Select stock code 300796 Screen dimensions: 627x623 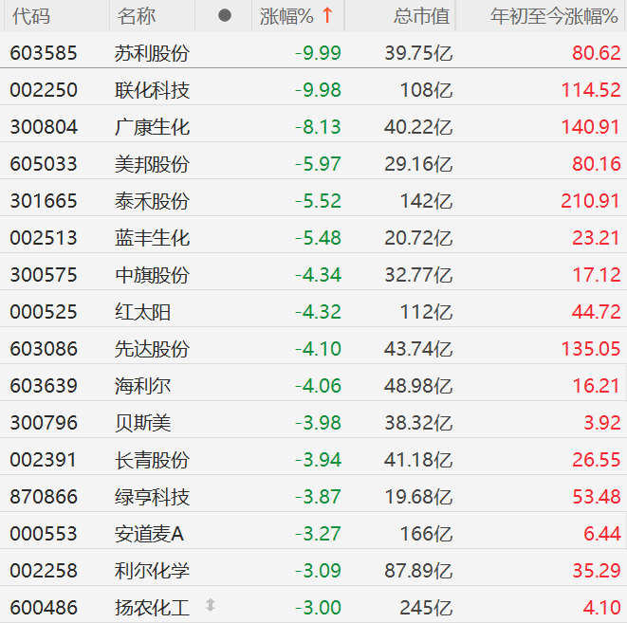(44, 423)
